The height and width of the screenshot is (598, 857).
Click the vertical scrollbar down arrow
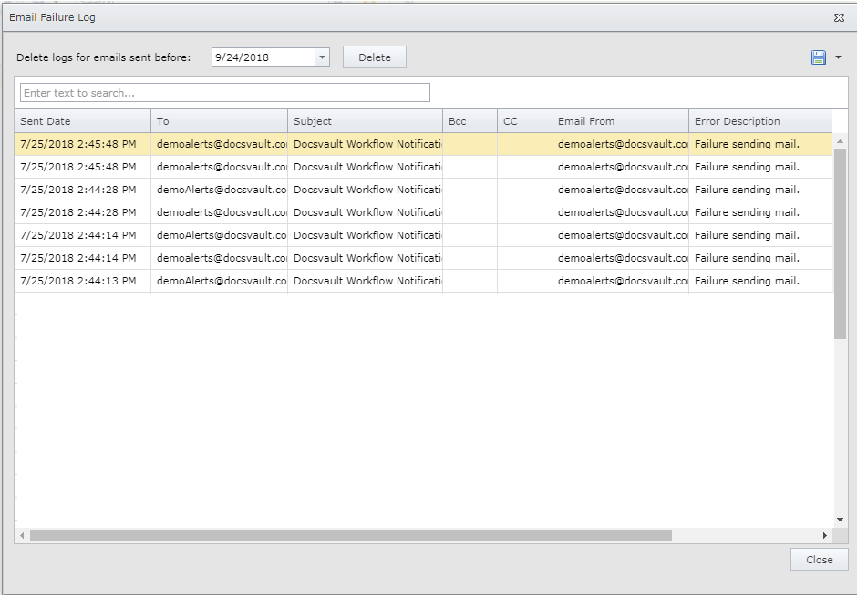(x=840, y=517)
